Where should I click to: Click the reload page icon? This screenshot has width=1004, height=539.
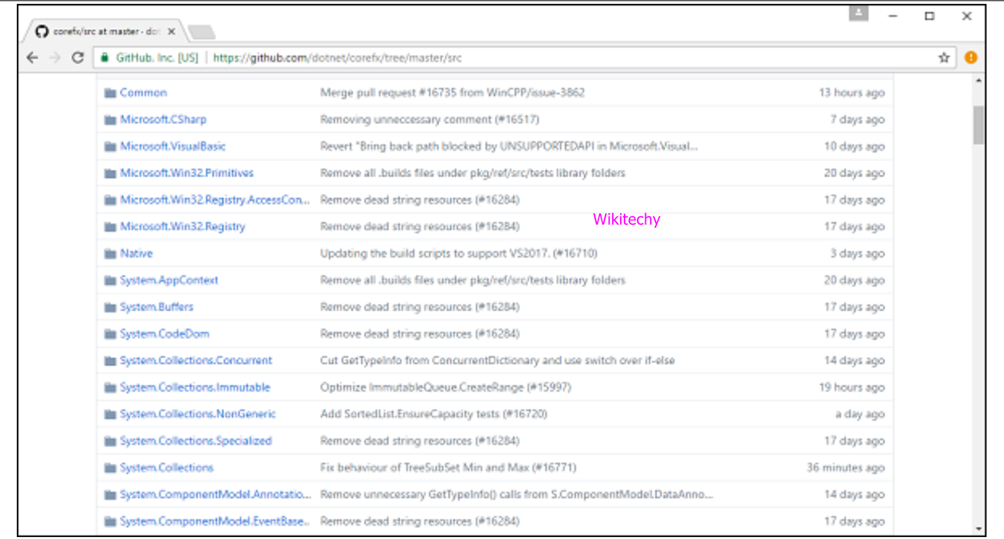tap(78, 58)
